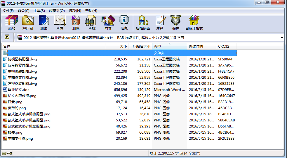This screenshot has height=158, width=287.
Task: Click the 扫描病毒 (Virus Scan) icon
Action: pos(143,20)
